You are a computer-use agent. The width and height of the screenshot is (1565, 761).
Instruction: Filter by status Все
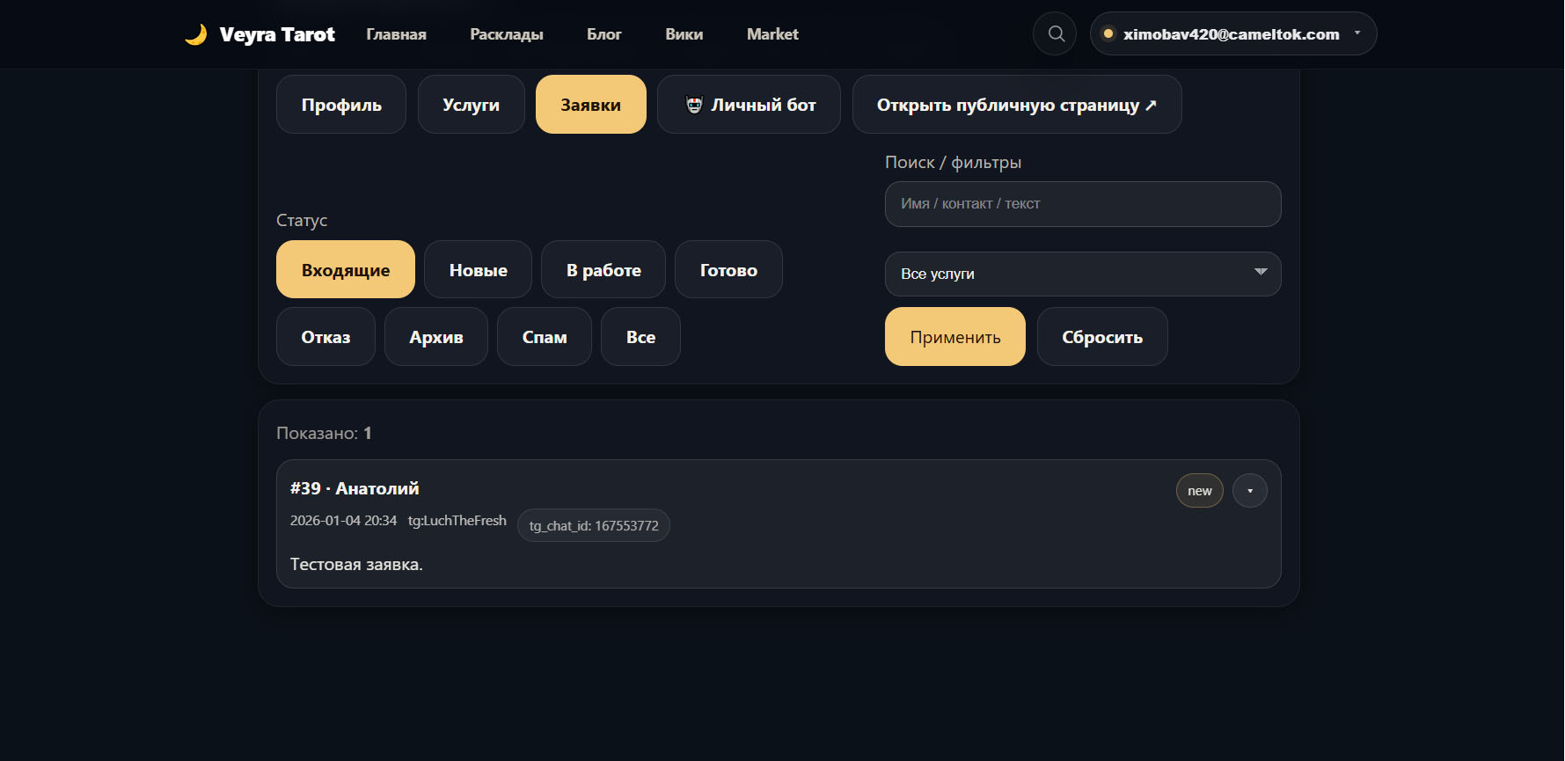[640, 337]
